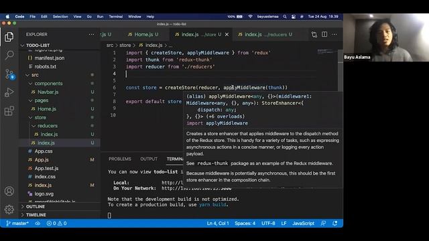Open Control Center in macOS menu bar
This screenshot has width=429, height=241.
coord(294,16)
